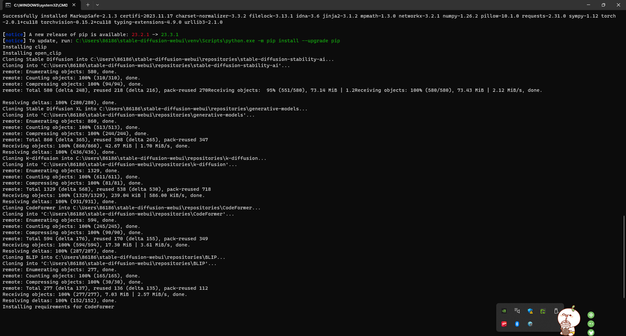Minimize the terminal window
Screen dimensions: 626x336
point(589,5)
